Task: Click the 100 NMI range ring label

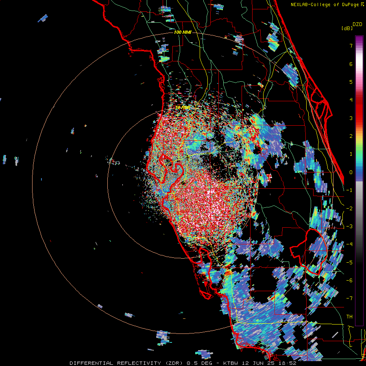Action: pos(183,32)
